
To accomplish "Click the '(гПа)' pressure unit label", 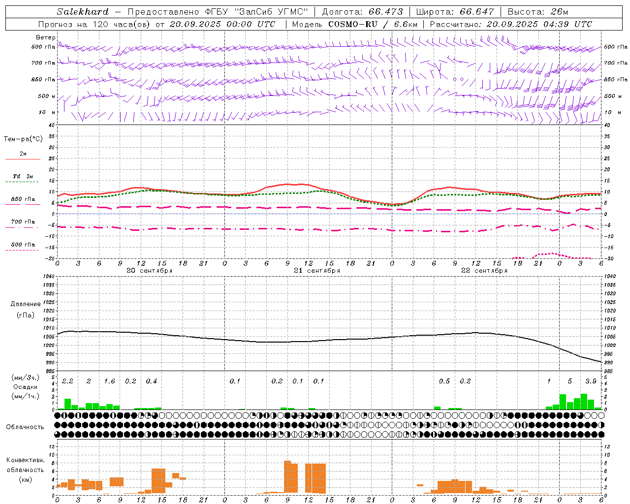I will pyautogui.click(x=25, y=315).
